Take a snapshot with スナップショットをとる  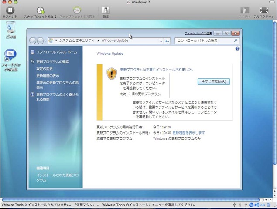point(40,12)
